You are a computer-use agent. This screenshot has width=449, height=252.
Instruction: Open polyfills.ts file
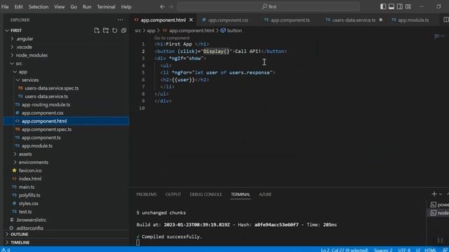(x=29, y=195)
